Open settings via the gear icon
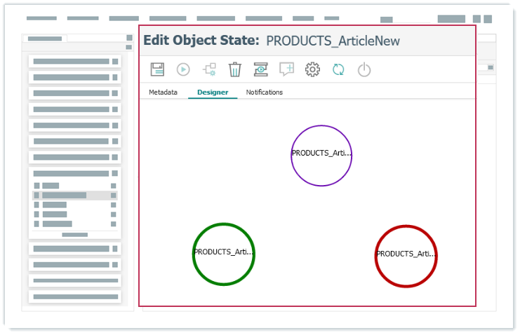Viewport: 520px width, 335px height. pos(312,69)
